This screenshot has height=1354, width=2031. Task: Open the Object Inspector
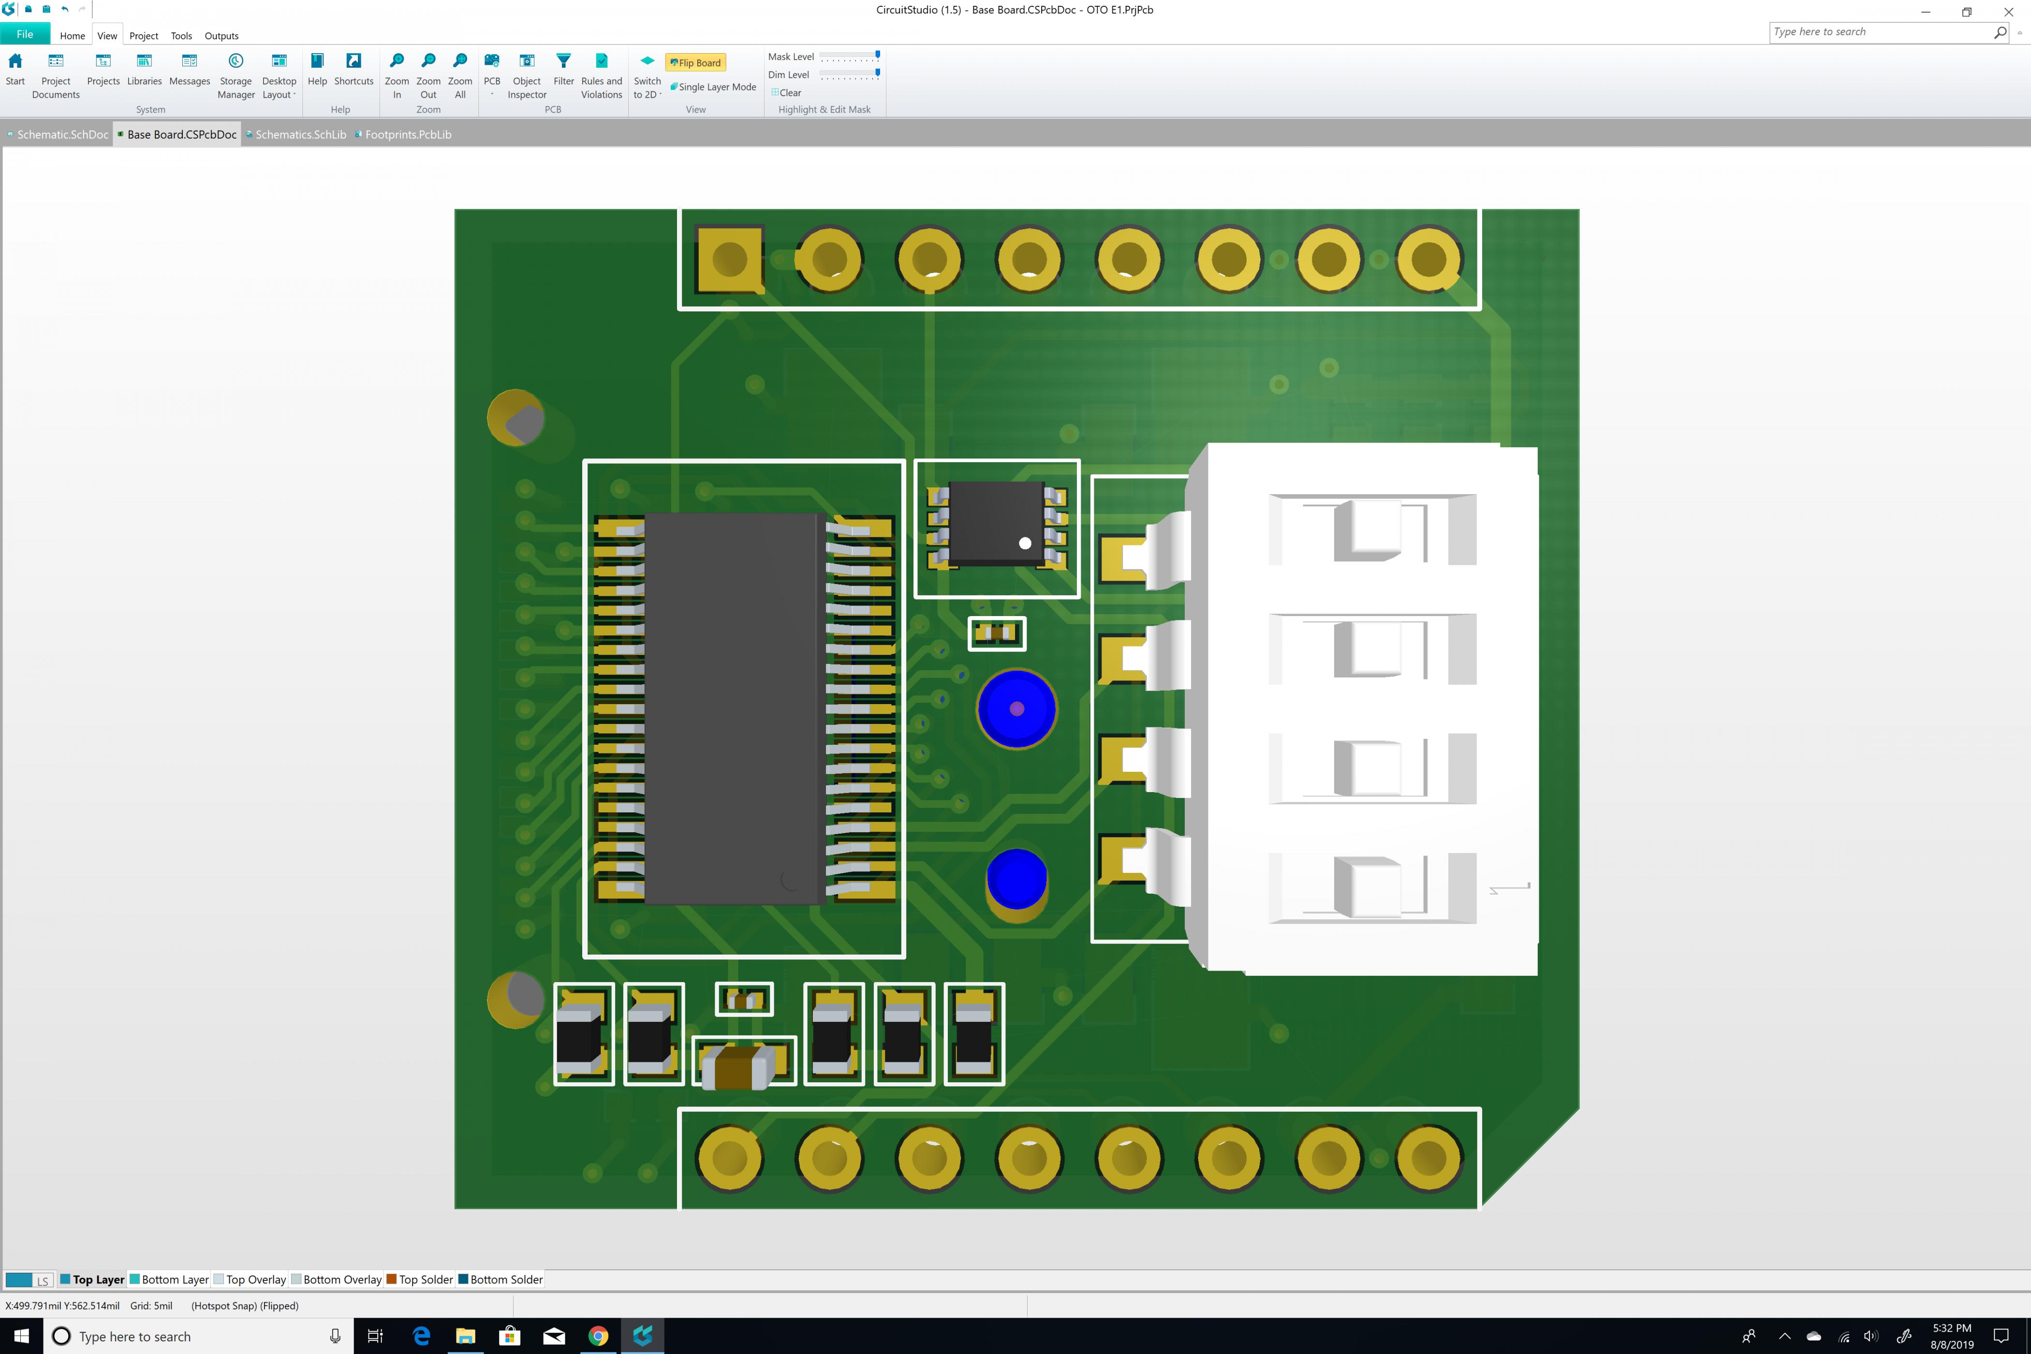[x=527, y=76]
